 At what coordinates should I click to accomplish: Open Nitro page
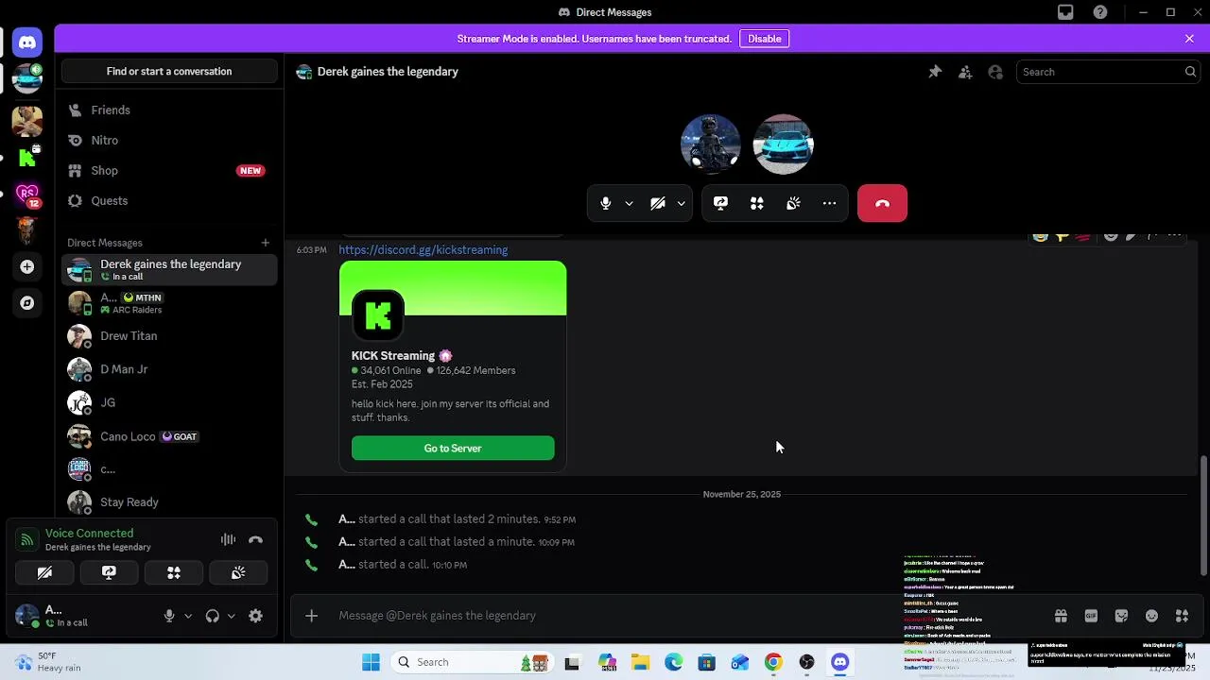pyautogui.click(x=170, y=141)
